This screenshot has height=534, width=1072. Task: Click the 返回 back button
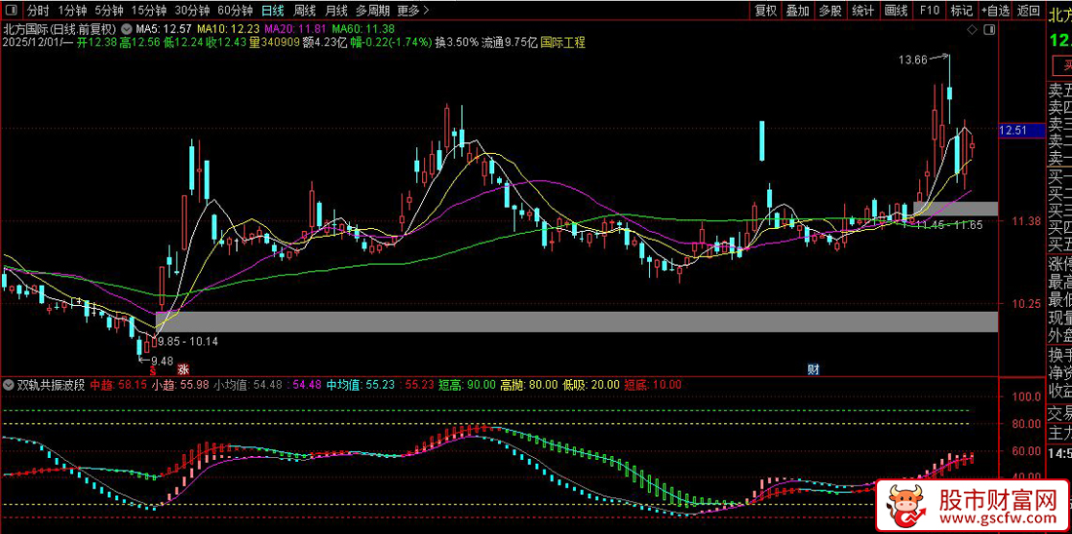click(x=1028, y=11)
